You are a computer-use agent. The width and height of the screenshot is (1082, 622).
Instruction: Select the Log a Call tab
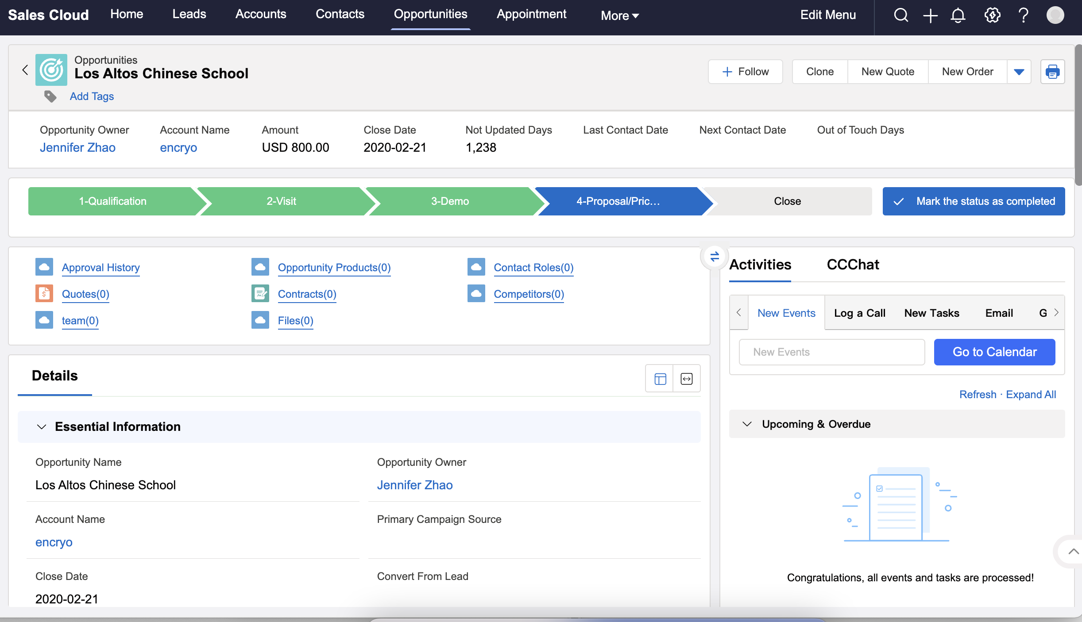[x=859, y=313]
